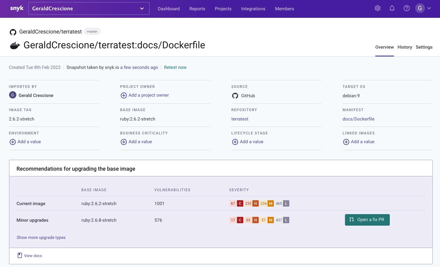Click the Docker whale icon

click(15, 46)
